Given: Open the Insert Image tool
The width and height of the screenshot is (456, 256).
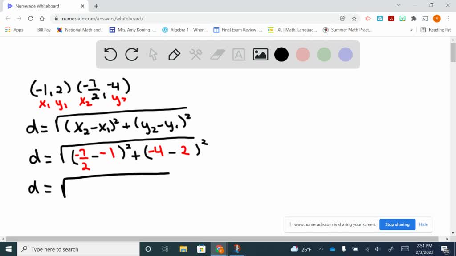Looking at the screenshot, I should click(x=260, y=54).
